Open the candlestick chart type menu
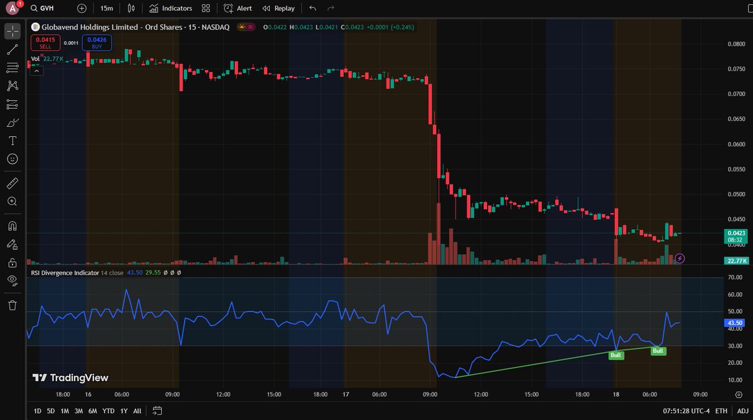 pos(131,9)
